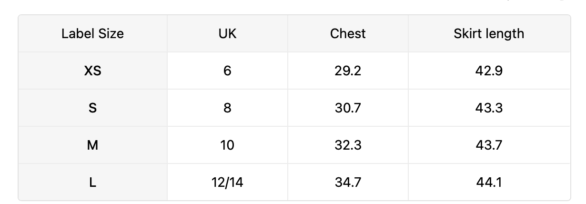Click skirt length value 42.9

click(489, 71)
